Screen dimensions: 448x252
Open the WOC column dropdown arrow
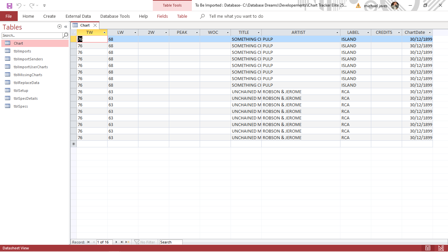(228, 32)
